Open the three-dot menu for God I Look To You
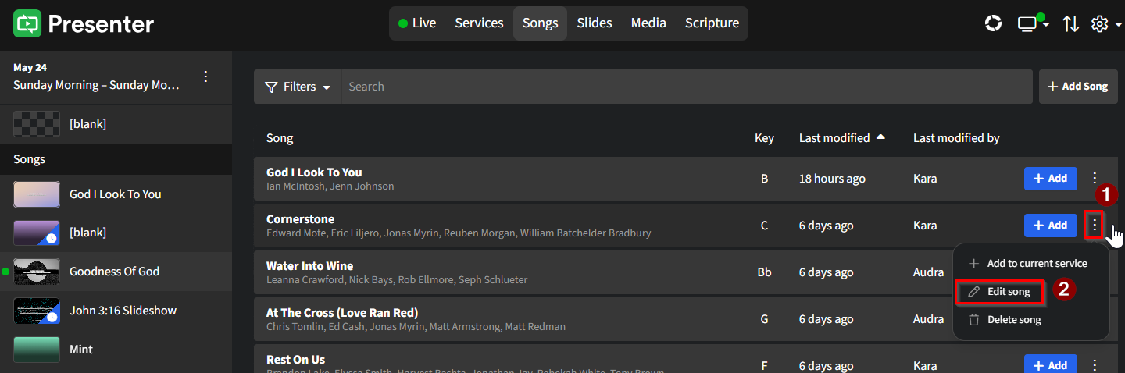 (1095, 179)
